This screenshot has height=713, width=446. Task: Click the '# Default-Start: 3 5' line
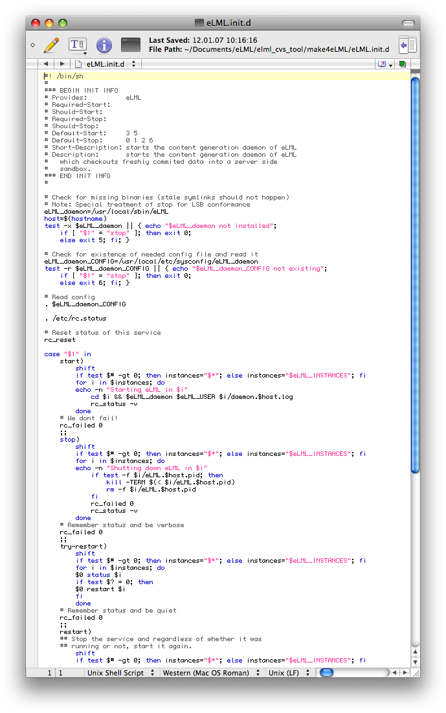click(91, 133)
